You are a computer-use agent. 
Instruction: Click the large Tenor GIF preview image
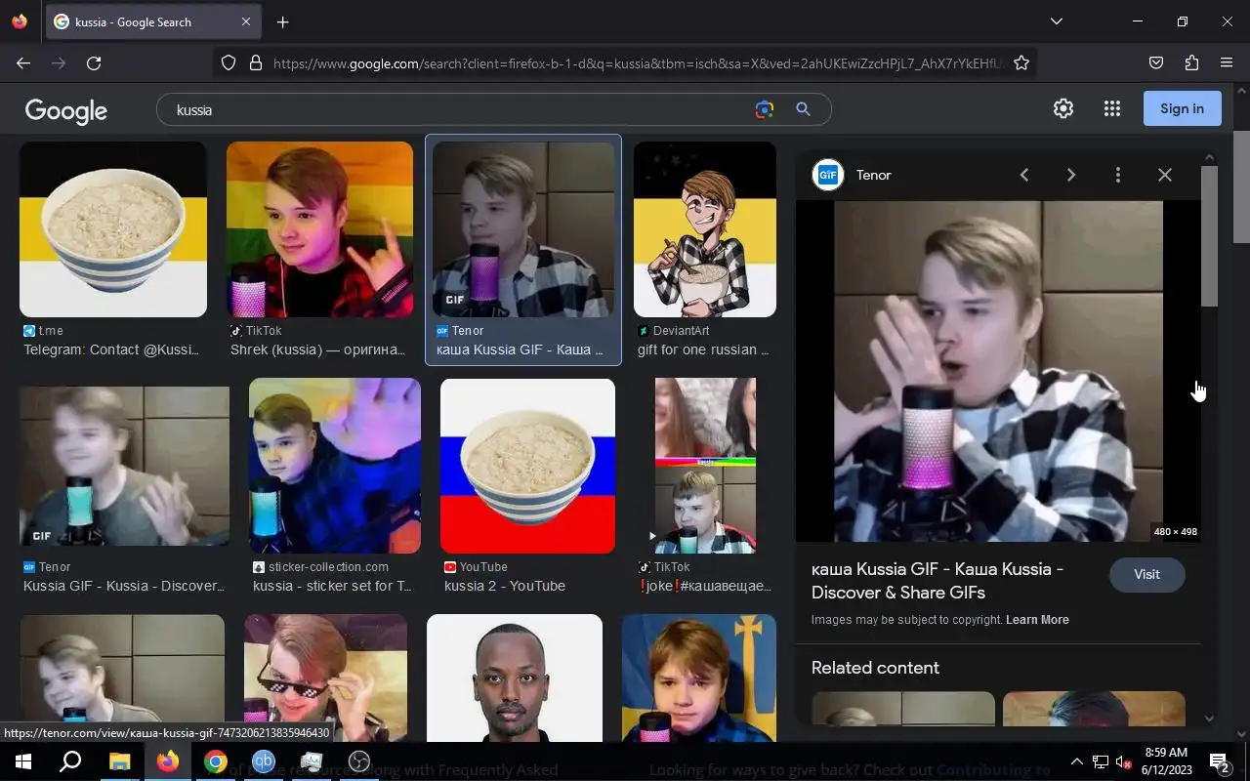point(998,371)
